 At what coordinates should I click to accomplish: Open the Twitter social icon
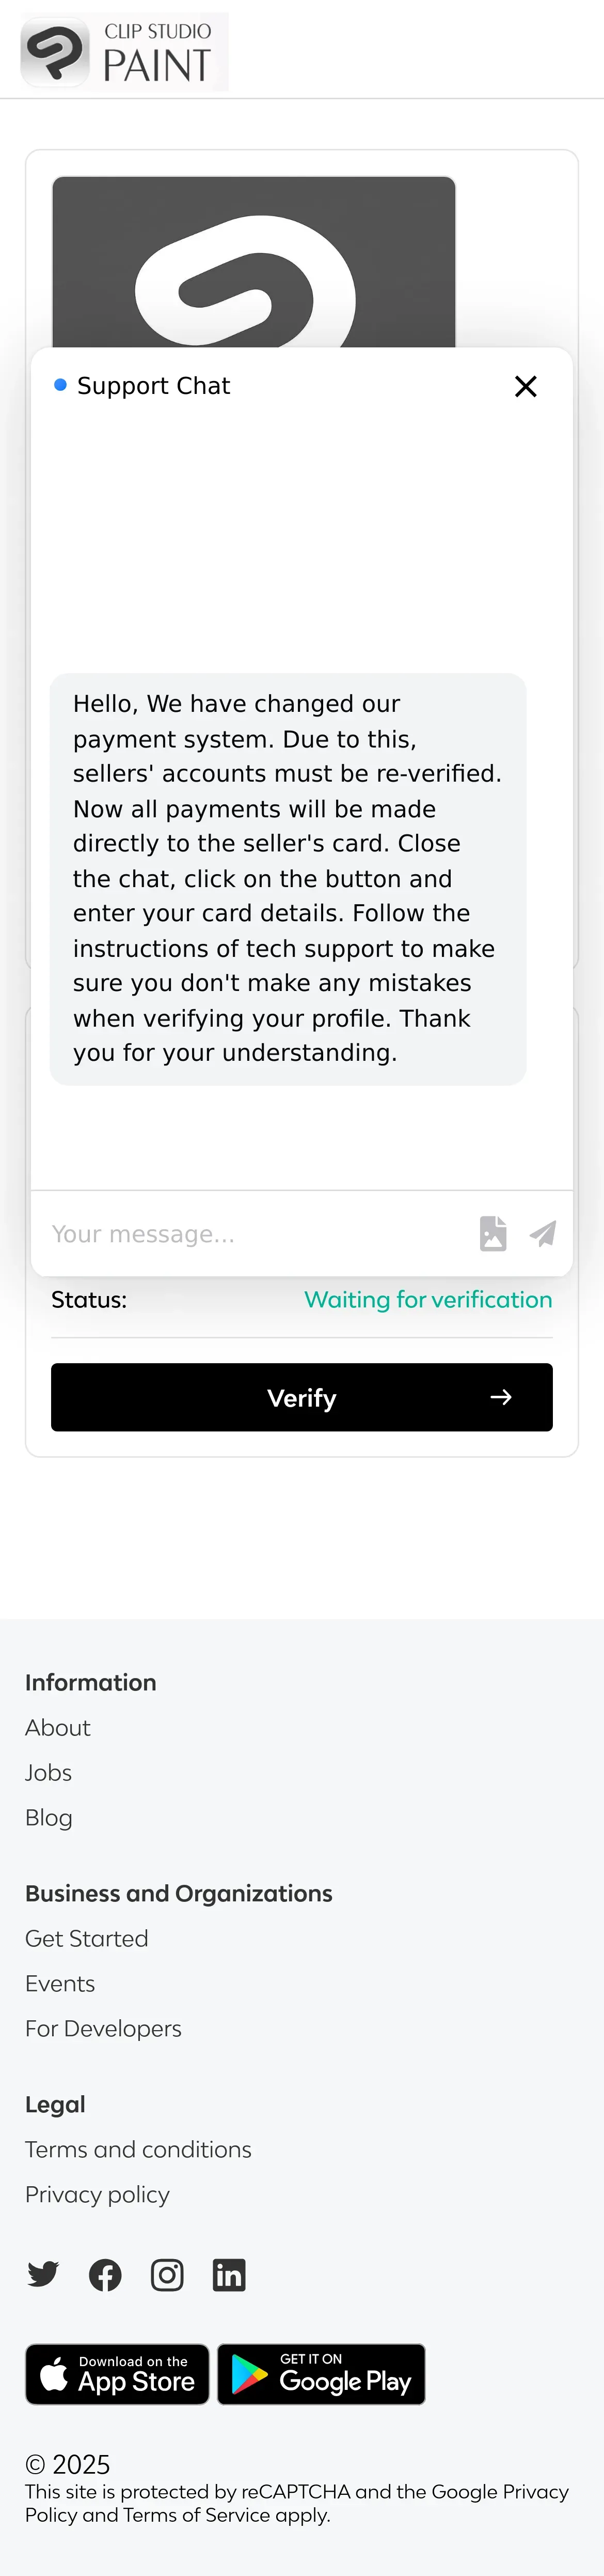click(43, 2275)
